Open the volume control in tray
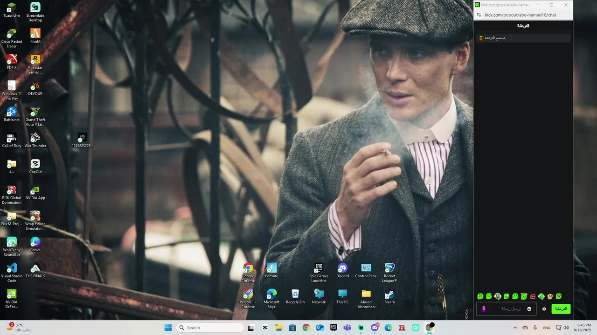The width and height of the screenshot is (597, 335). [x=566, y=328]
